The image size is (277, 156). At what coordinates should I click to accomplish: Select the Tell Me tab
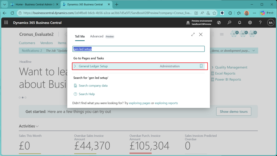[x=80, y=36]
